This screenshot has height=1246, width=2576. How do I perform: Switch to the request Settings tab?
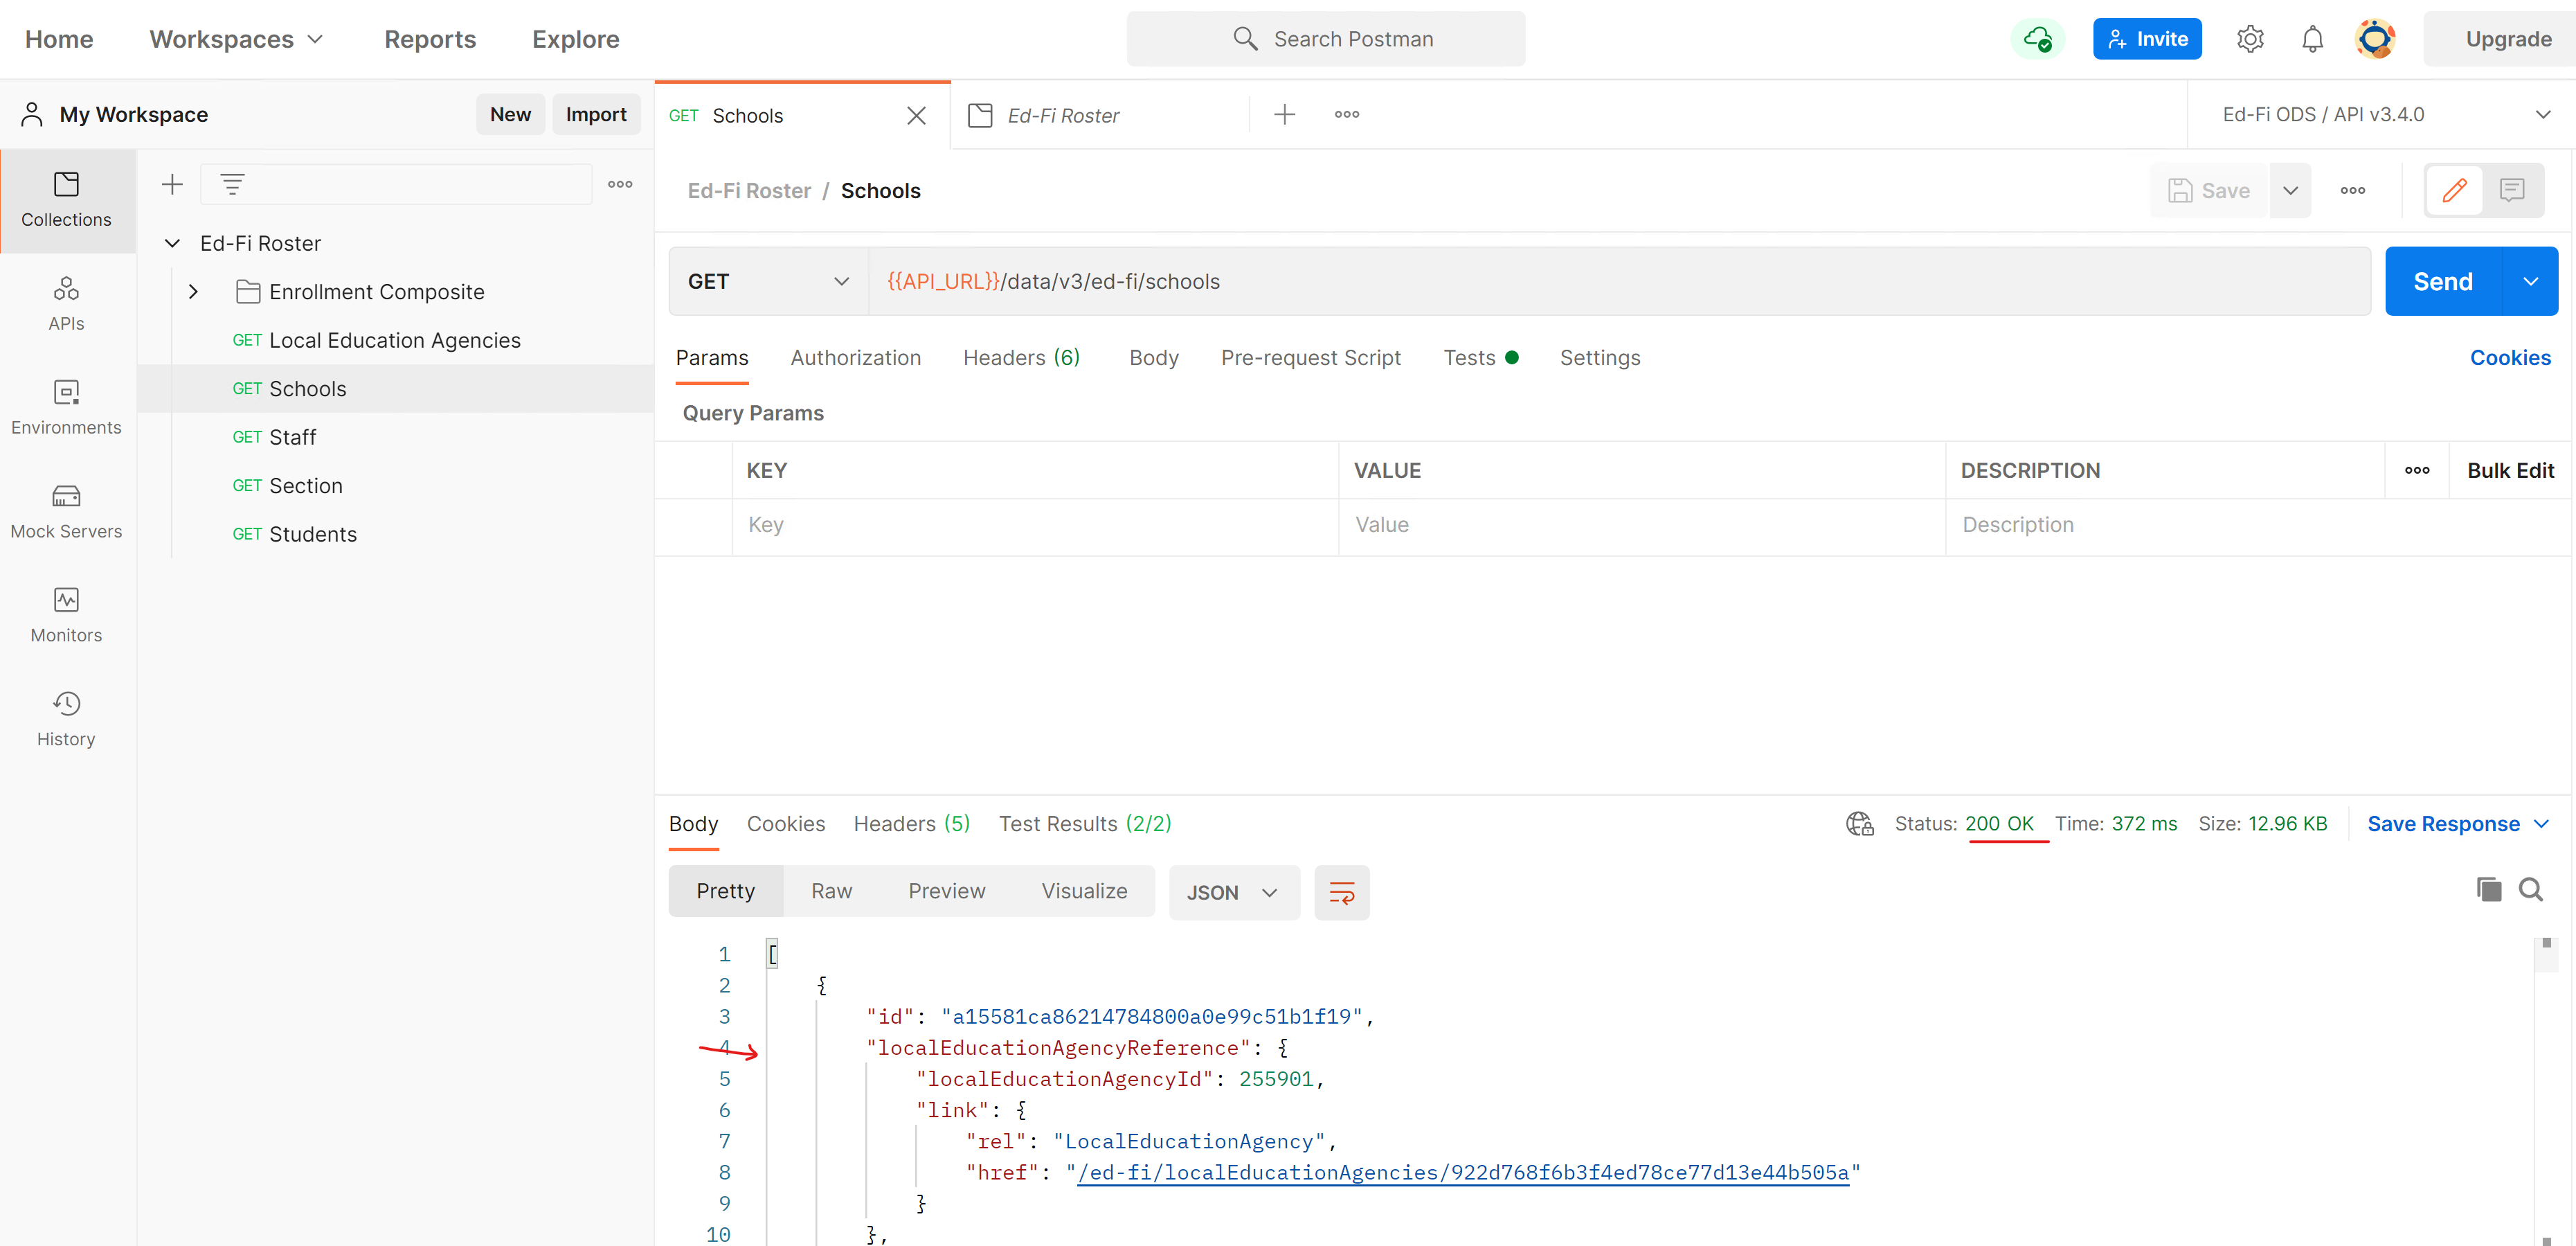coord(1599,357)
